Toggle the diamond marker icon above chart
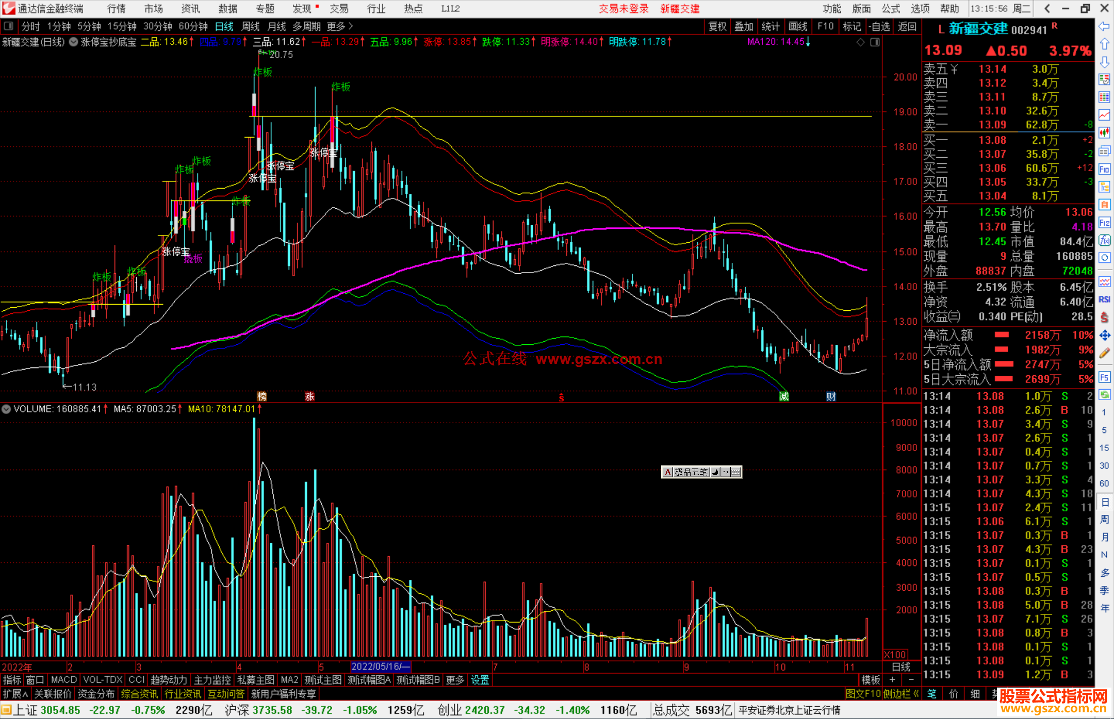This screenshot has width=1114, height=719. coord(860,42)
